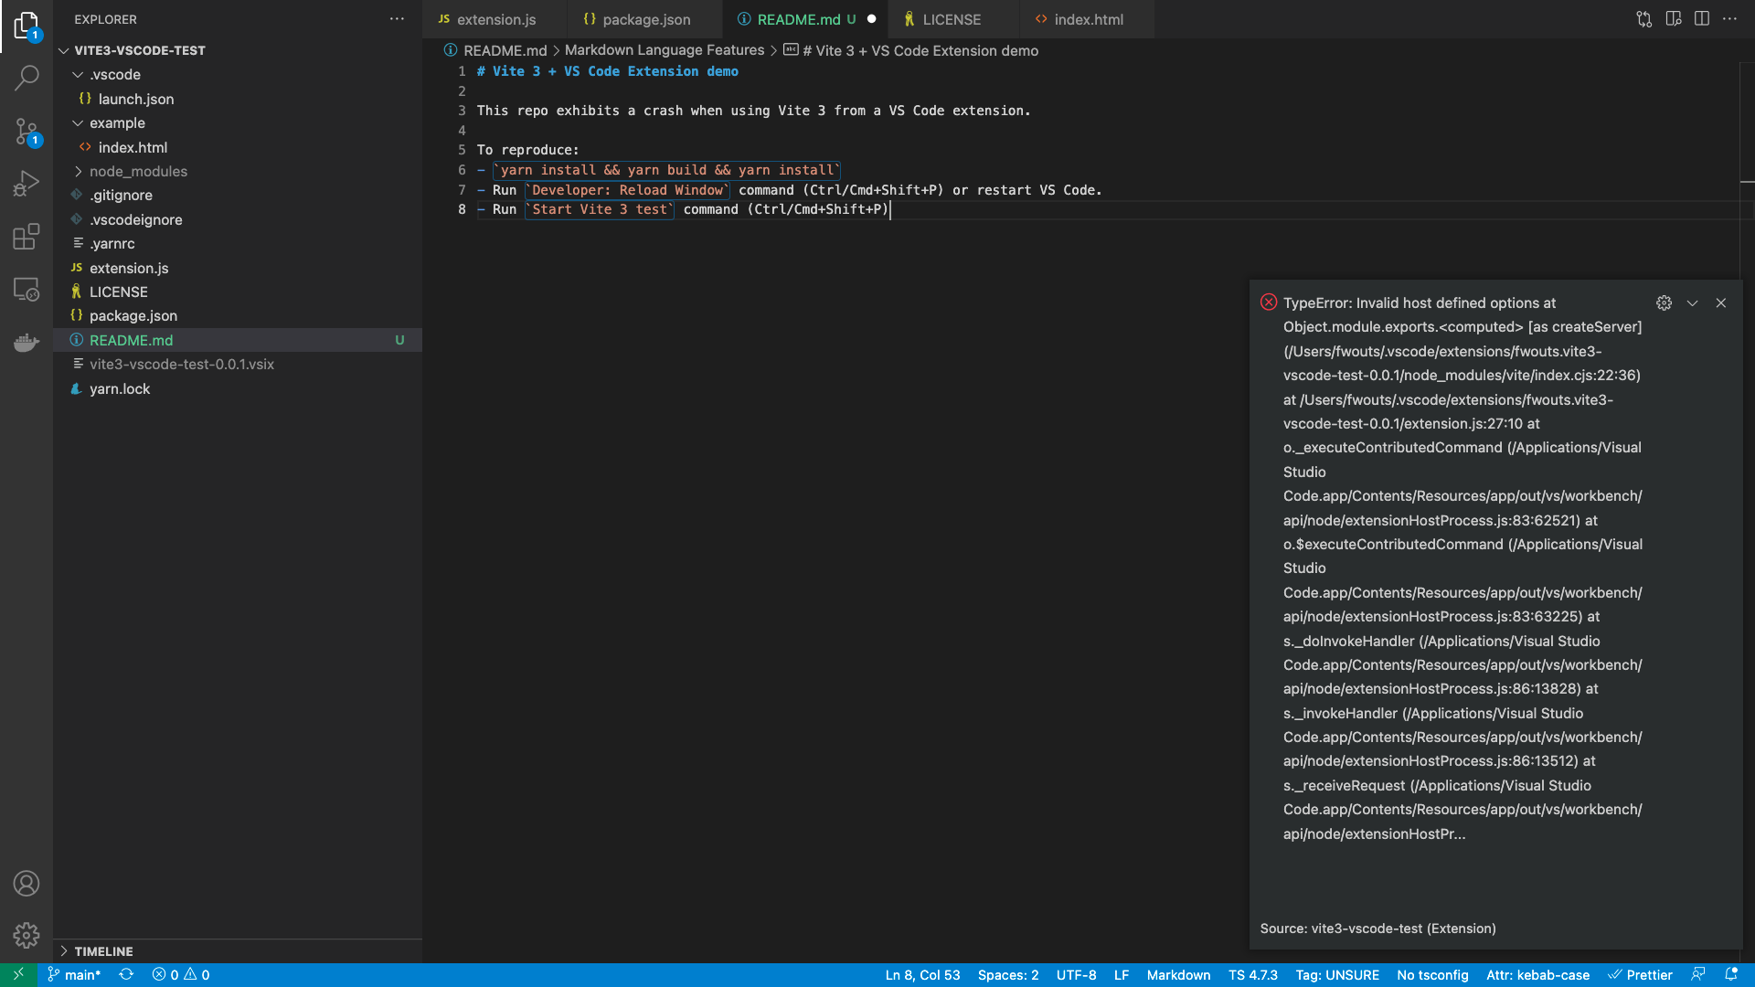Open the Extensions view
Viewport: 1755px width, 987px height.
point(27,237)
